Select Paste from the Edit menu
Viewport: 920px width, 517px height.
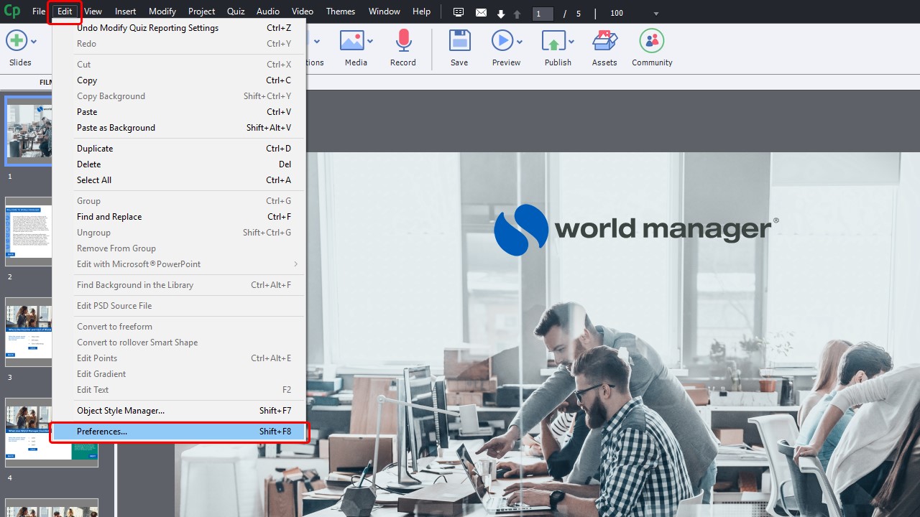(180, 112)
